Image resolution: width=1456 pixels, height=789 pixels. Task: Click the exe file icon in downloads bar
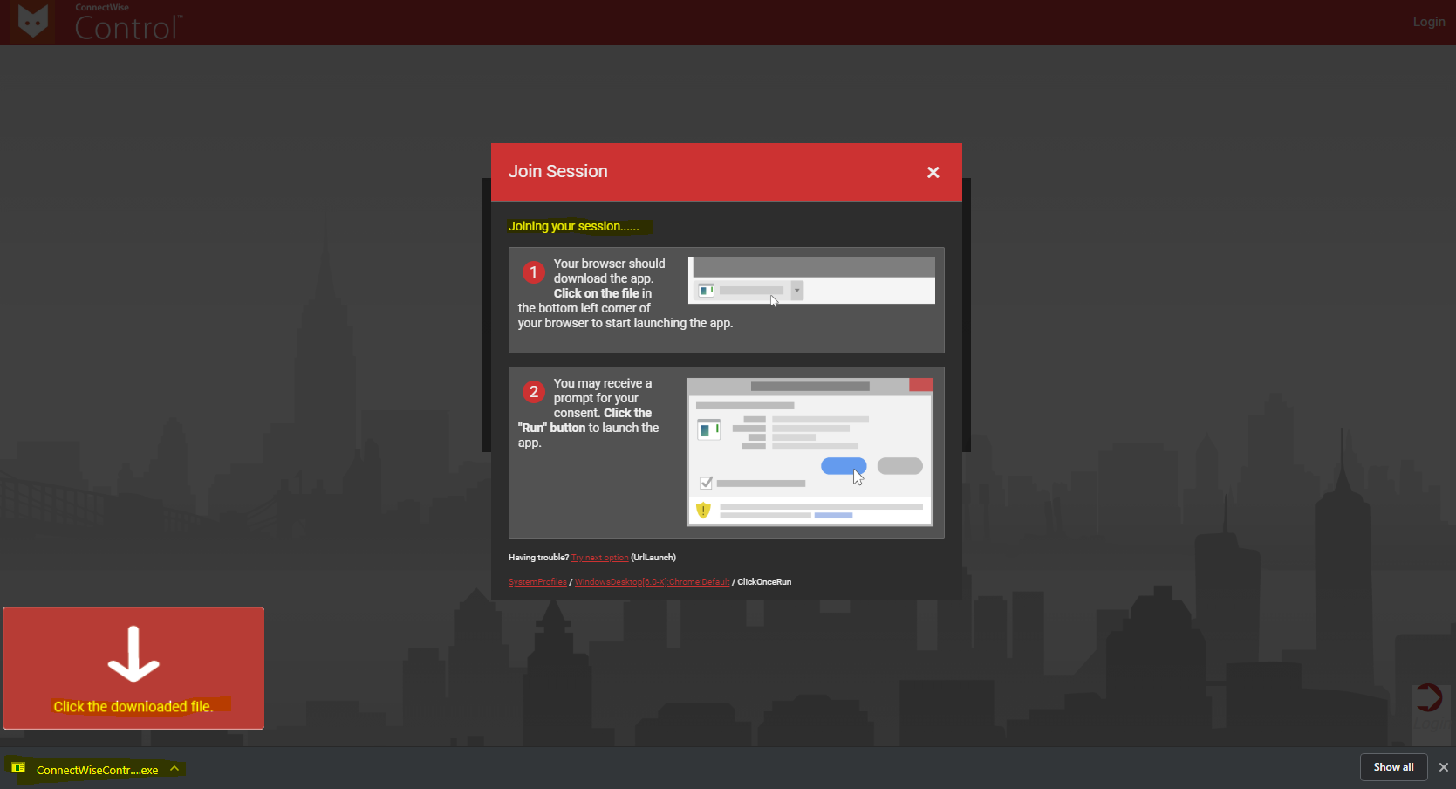pyautogui.click(x=18, y=768)
